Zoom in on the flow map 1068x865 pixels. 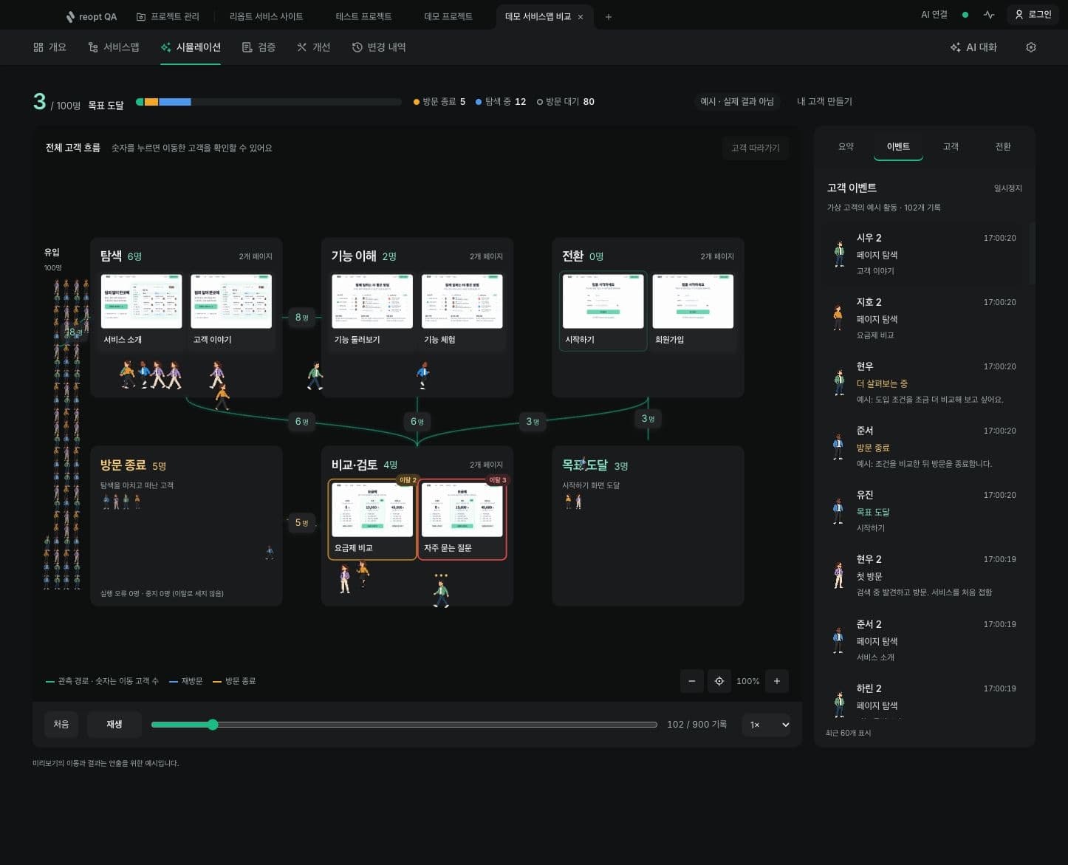(777, 681)
